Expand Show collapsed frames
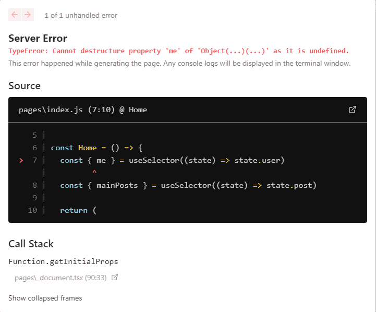The width and height of the screenshot is (376, 312). tap(45, 298)
